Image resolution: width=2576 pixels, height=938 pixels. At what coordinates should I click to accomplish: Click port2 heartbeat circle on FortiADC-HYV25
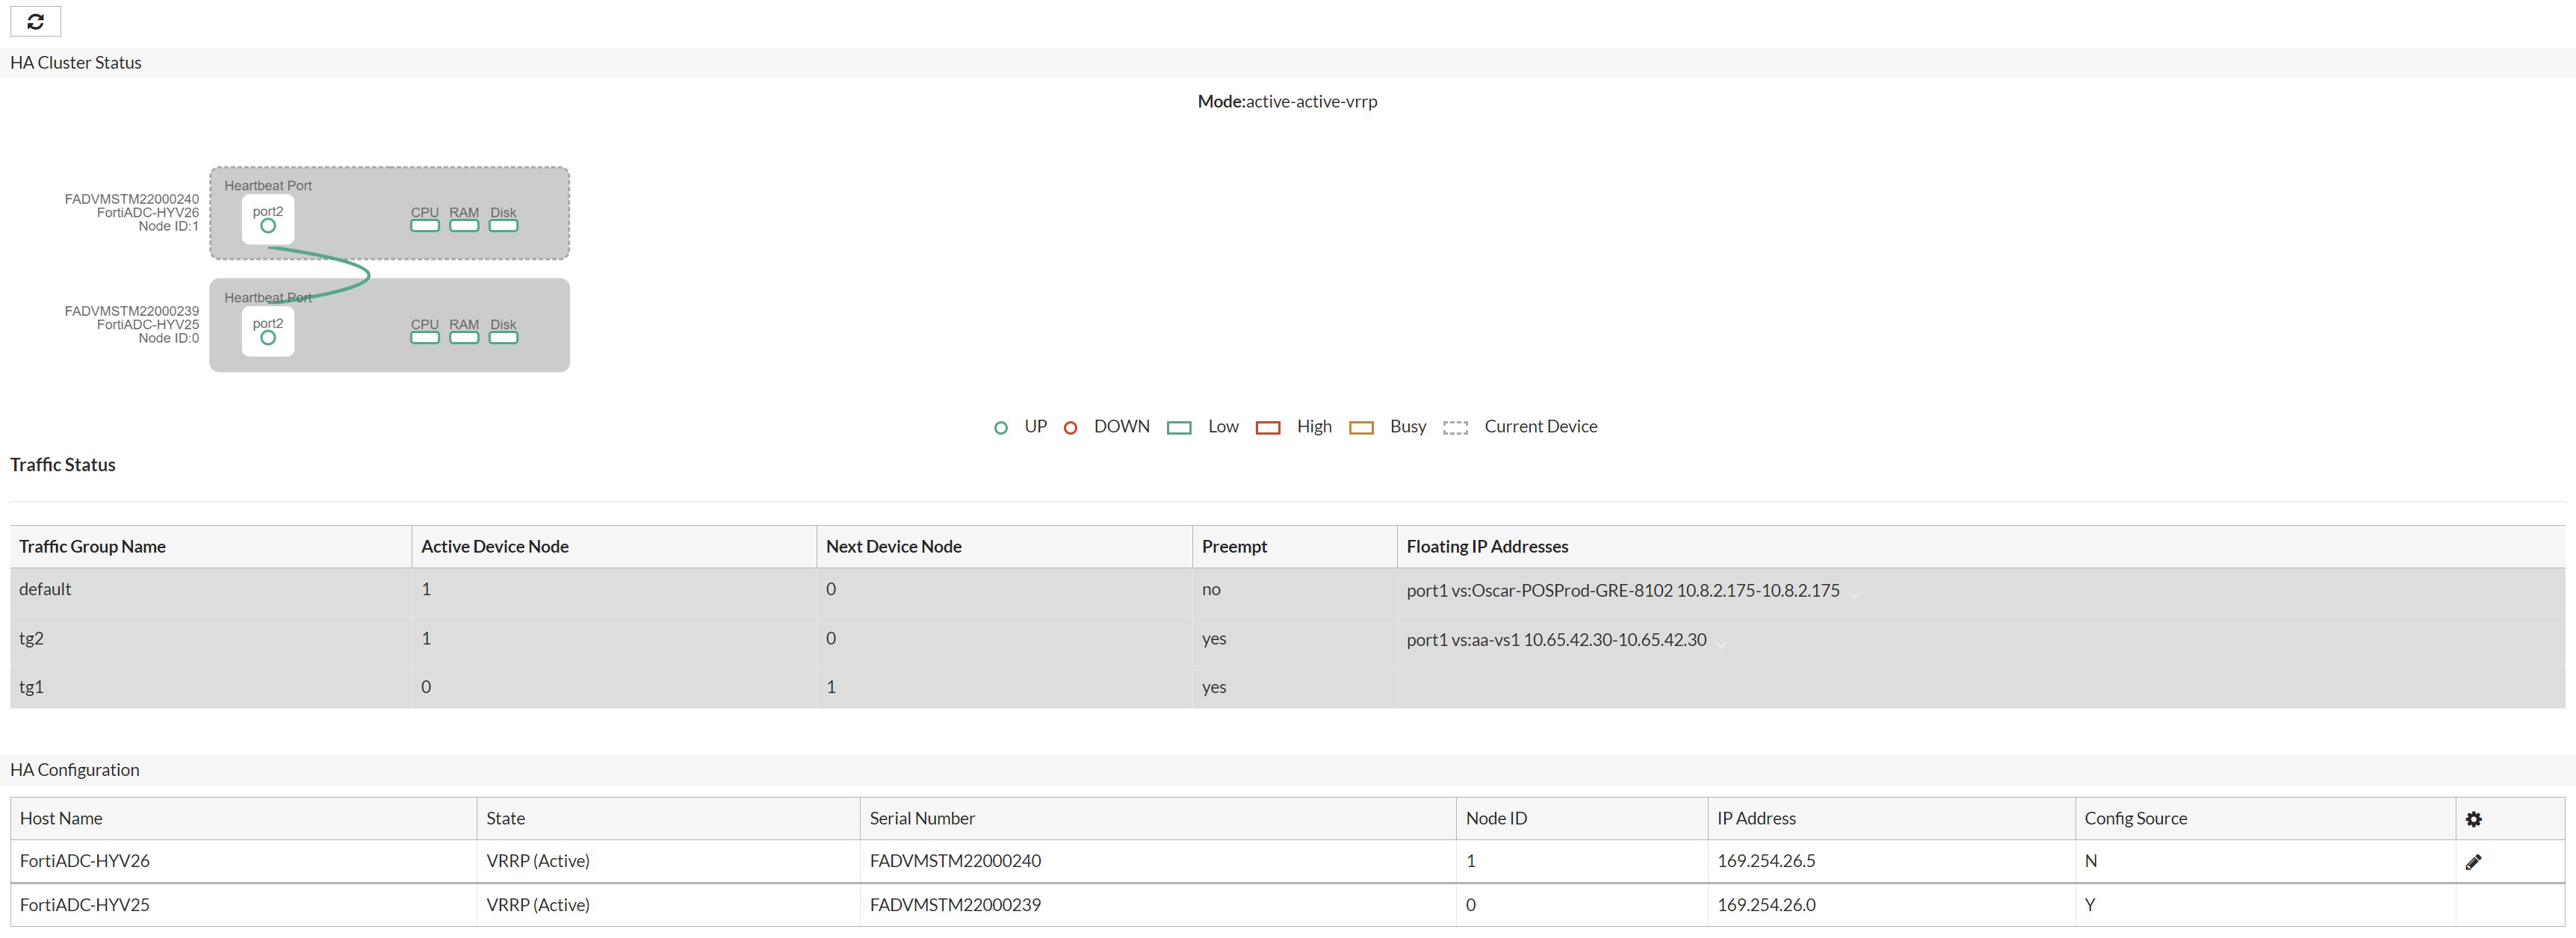[268, 338]
